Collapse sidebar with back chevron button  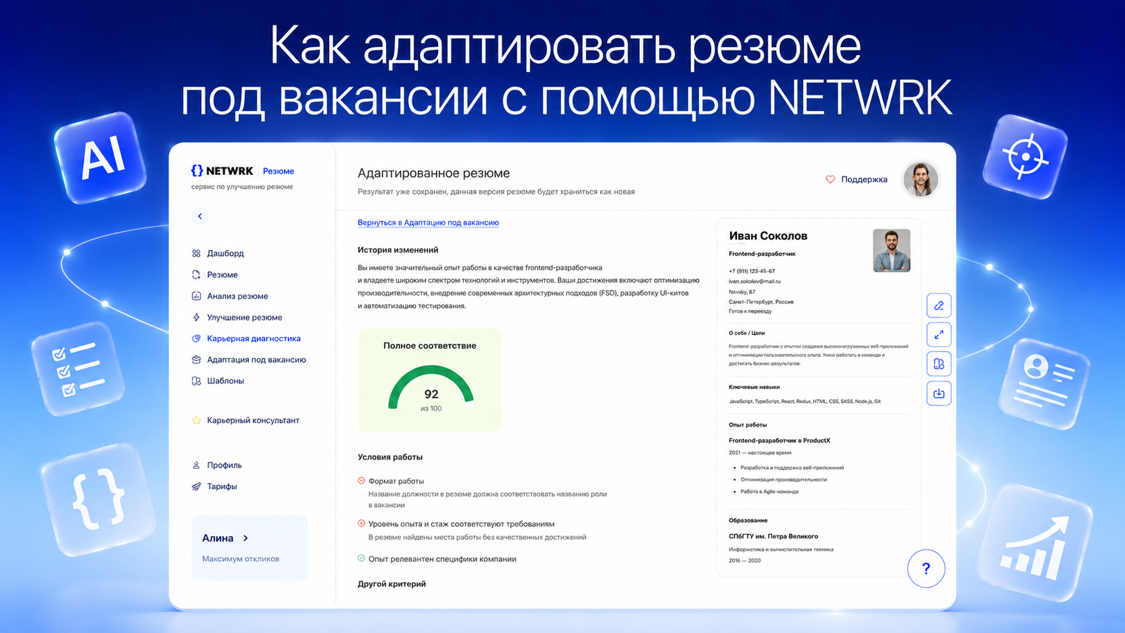click(x=200, y=216)
